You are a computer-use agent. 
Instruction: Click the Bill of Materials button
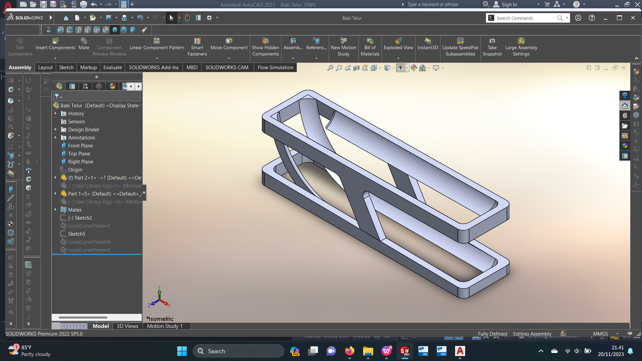point(370,47)
